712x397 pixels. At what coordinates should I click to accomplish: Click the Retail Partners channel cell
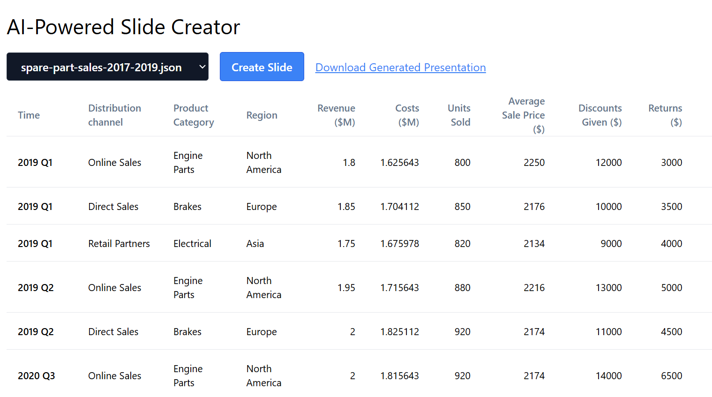pos(119,244)
